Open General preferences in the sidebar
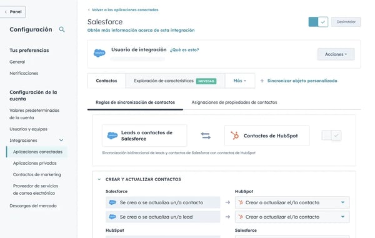 point(17,62)
